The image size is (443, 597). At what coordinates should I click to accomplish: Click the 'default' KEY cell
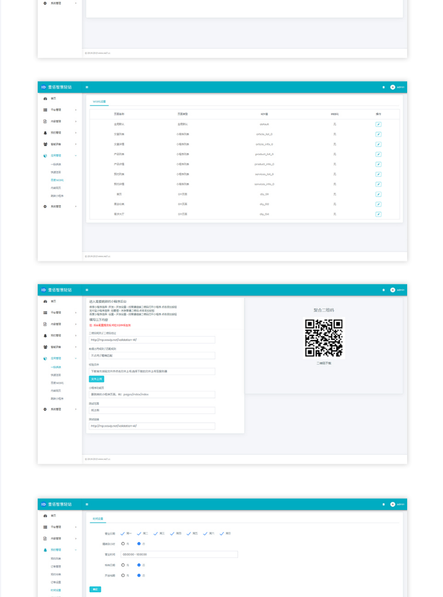coord(264,124)
